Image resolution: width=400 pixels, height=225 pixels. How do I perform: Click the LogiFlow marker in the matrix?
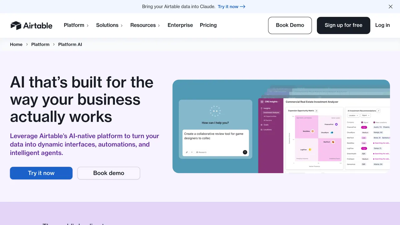310,150
